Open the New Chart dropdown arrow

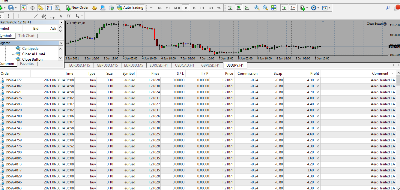point(5,8)
